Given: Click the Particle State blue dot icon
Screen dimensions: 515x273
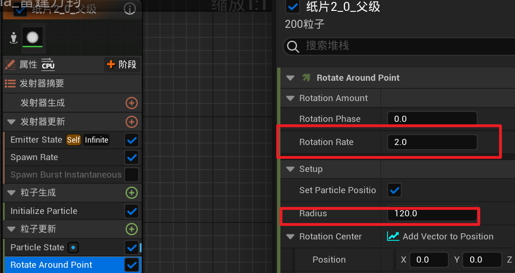Looking at the screenshot, I should pyautogui.click(x=73, y=247).
